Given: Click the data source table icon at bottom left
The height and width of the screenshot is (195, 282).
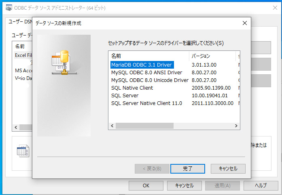Looking at the screenshot, I should [x=23, y=151].
